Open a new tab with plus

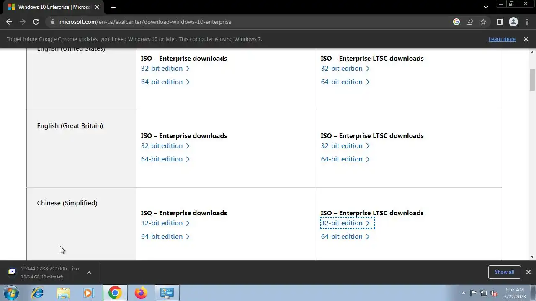point(113,7)
